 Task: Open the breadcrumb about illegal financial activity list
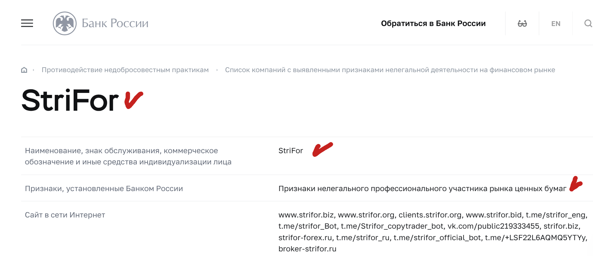click(390, 70)
